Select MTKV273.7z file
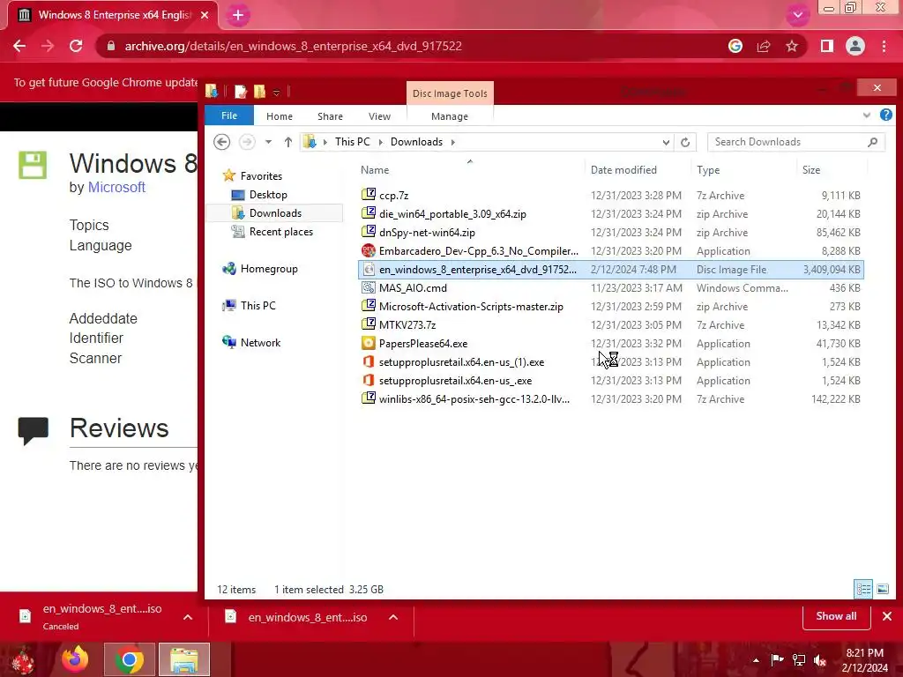This screenshot has height=677, width=903. pos(611,324)
